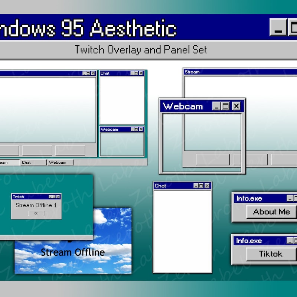This screenshot has height=297, width=297.
Task: Minimize the Twitch Stream Offline dialog
Action: tap(50, 196)
